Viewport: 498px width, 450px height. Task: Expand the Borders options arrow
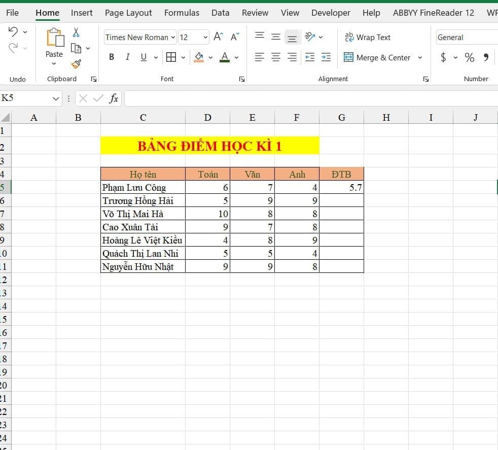183,57
